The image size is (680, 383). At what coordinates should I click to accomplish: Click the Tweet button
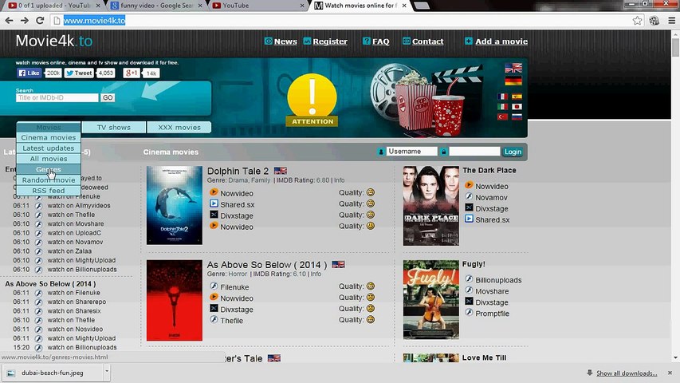79,73
